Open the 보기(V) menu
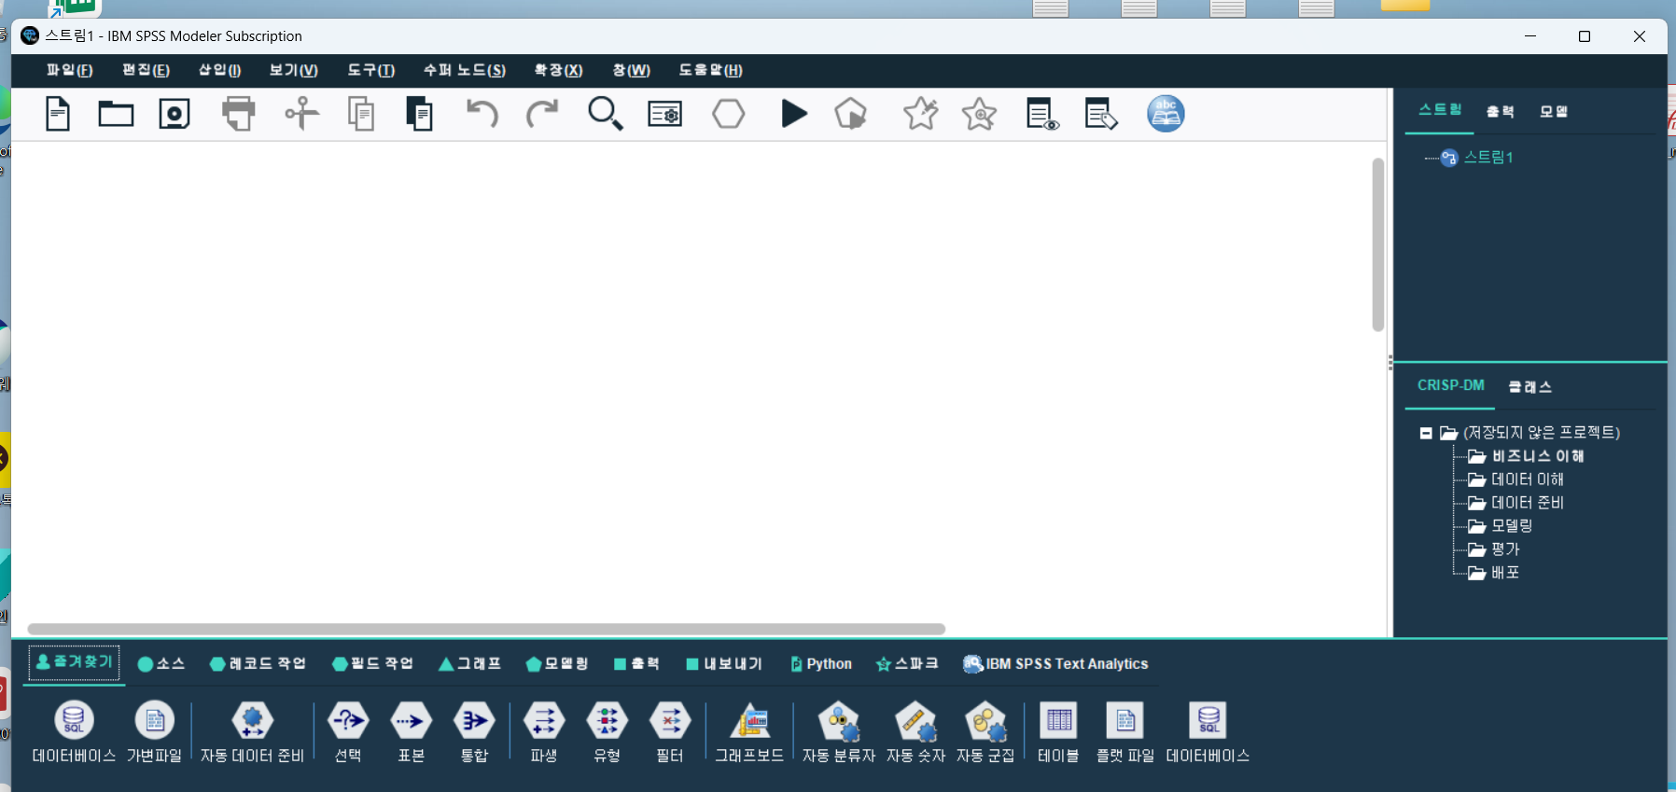The height and width of the screenshot is (792, 1676). pyautogui.click(x=294, y=70)
